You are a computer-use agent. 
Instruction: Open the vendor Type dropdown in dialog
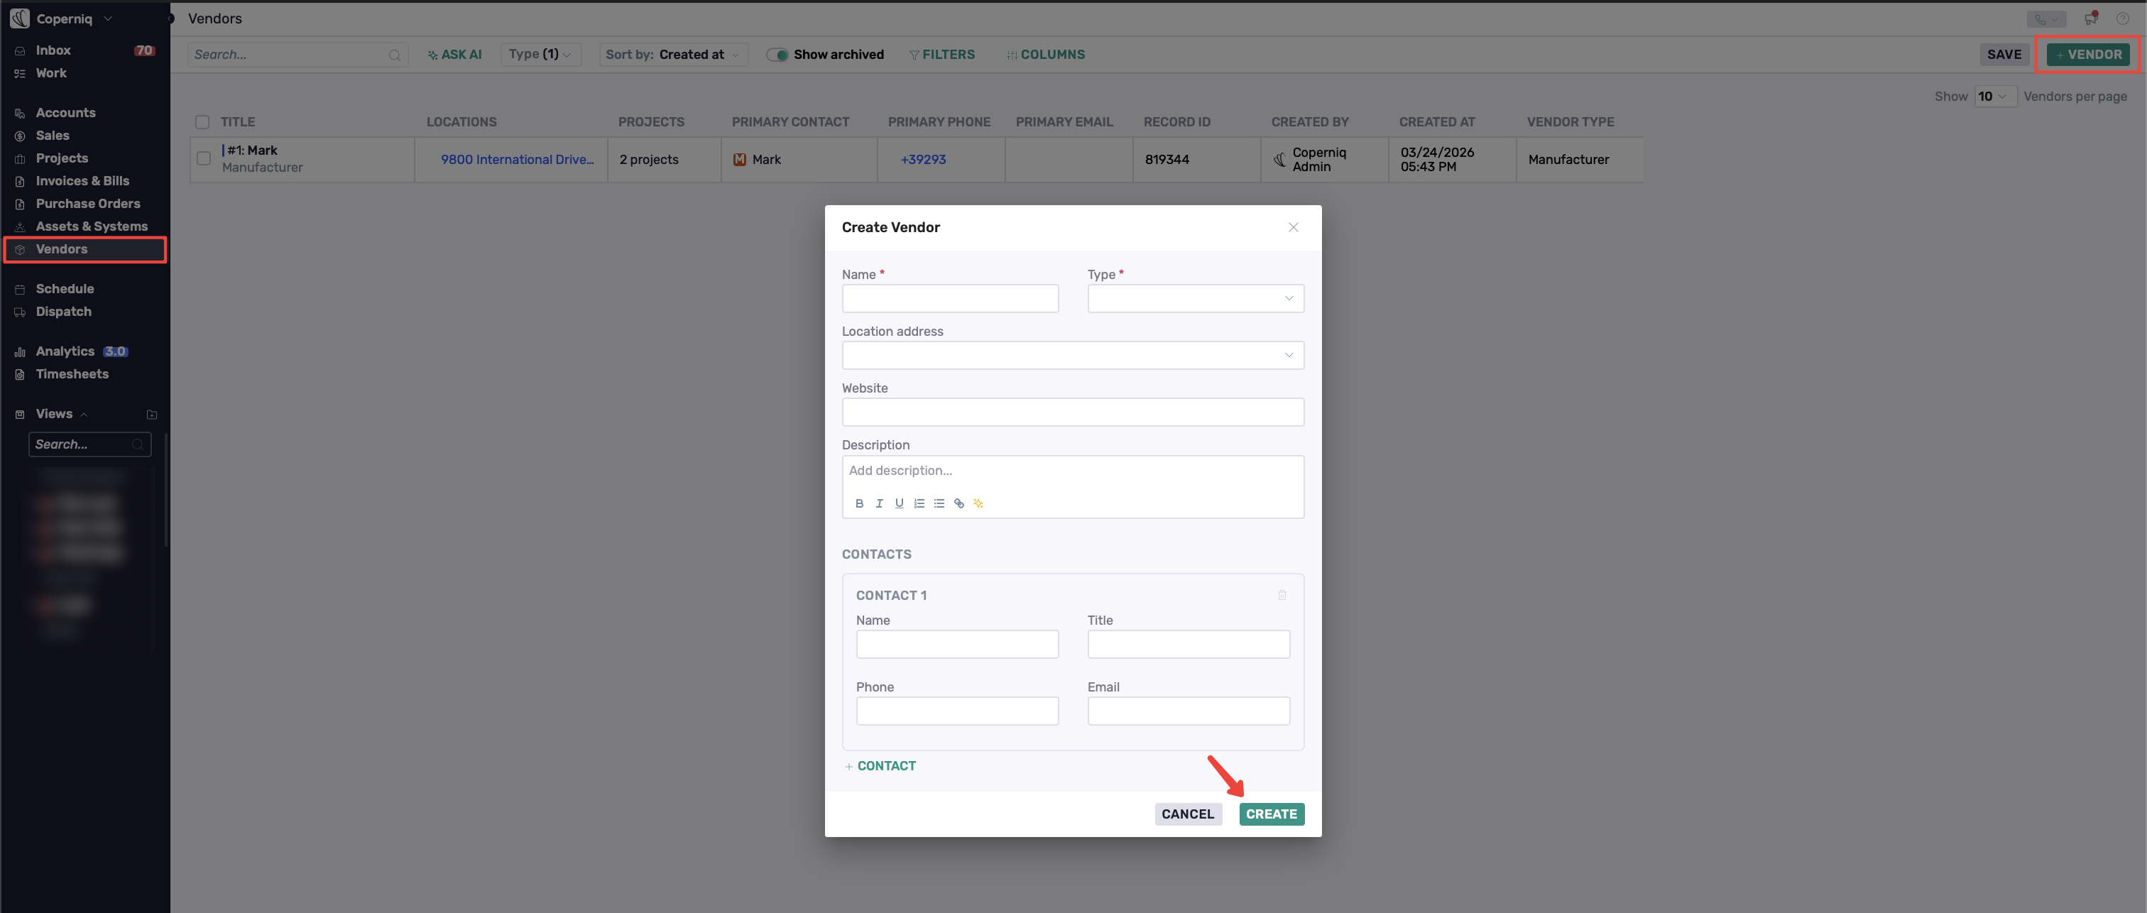[x=1195, y=298]
